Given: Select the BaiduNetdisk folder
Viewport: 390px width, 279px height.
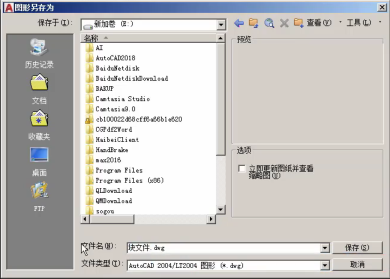Looking at the screenshot, I should (x=112, y=68).
